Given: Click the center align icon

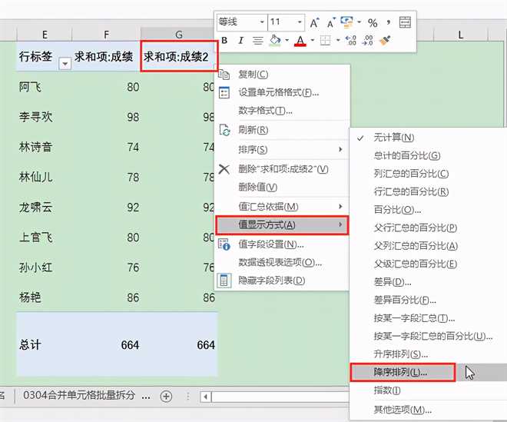Looking at the screenshot, I should coord(258,41).
